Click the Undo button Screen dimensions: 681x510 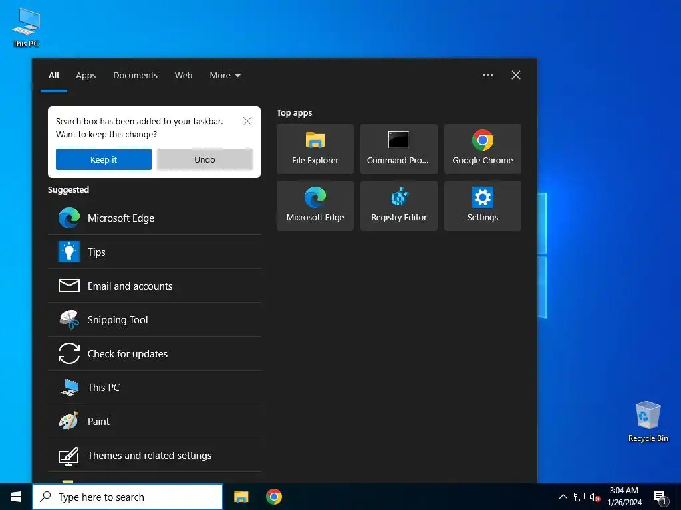pyautogui.click(x=205, y=159)
